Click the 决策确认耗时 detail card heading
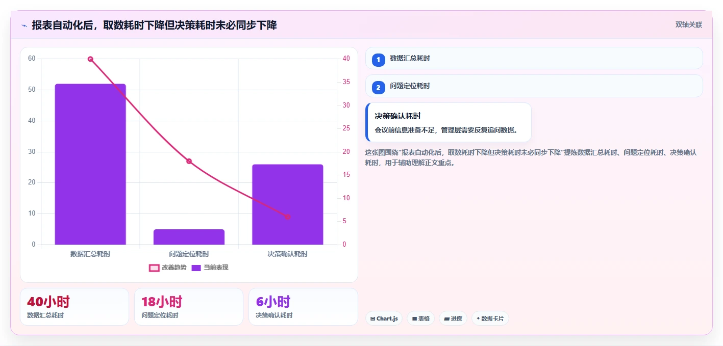723x346 pixels. pos(397,116)
